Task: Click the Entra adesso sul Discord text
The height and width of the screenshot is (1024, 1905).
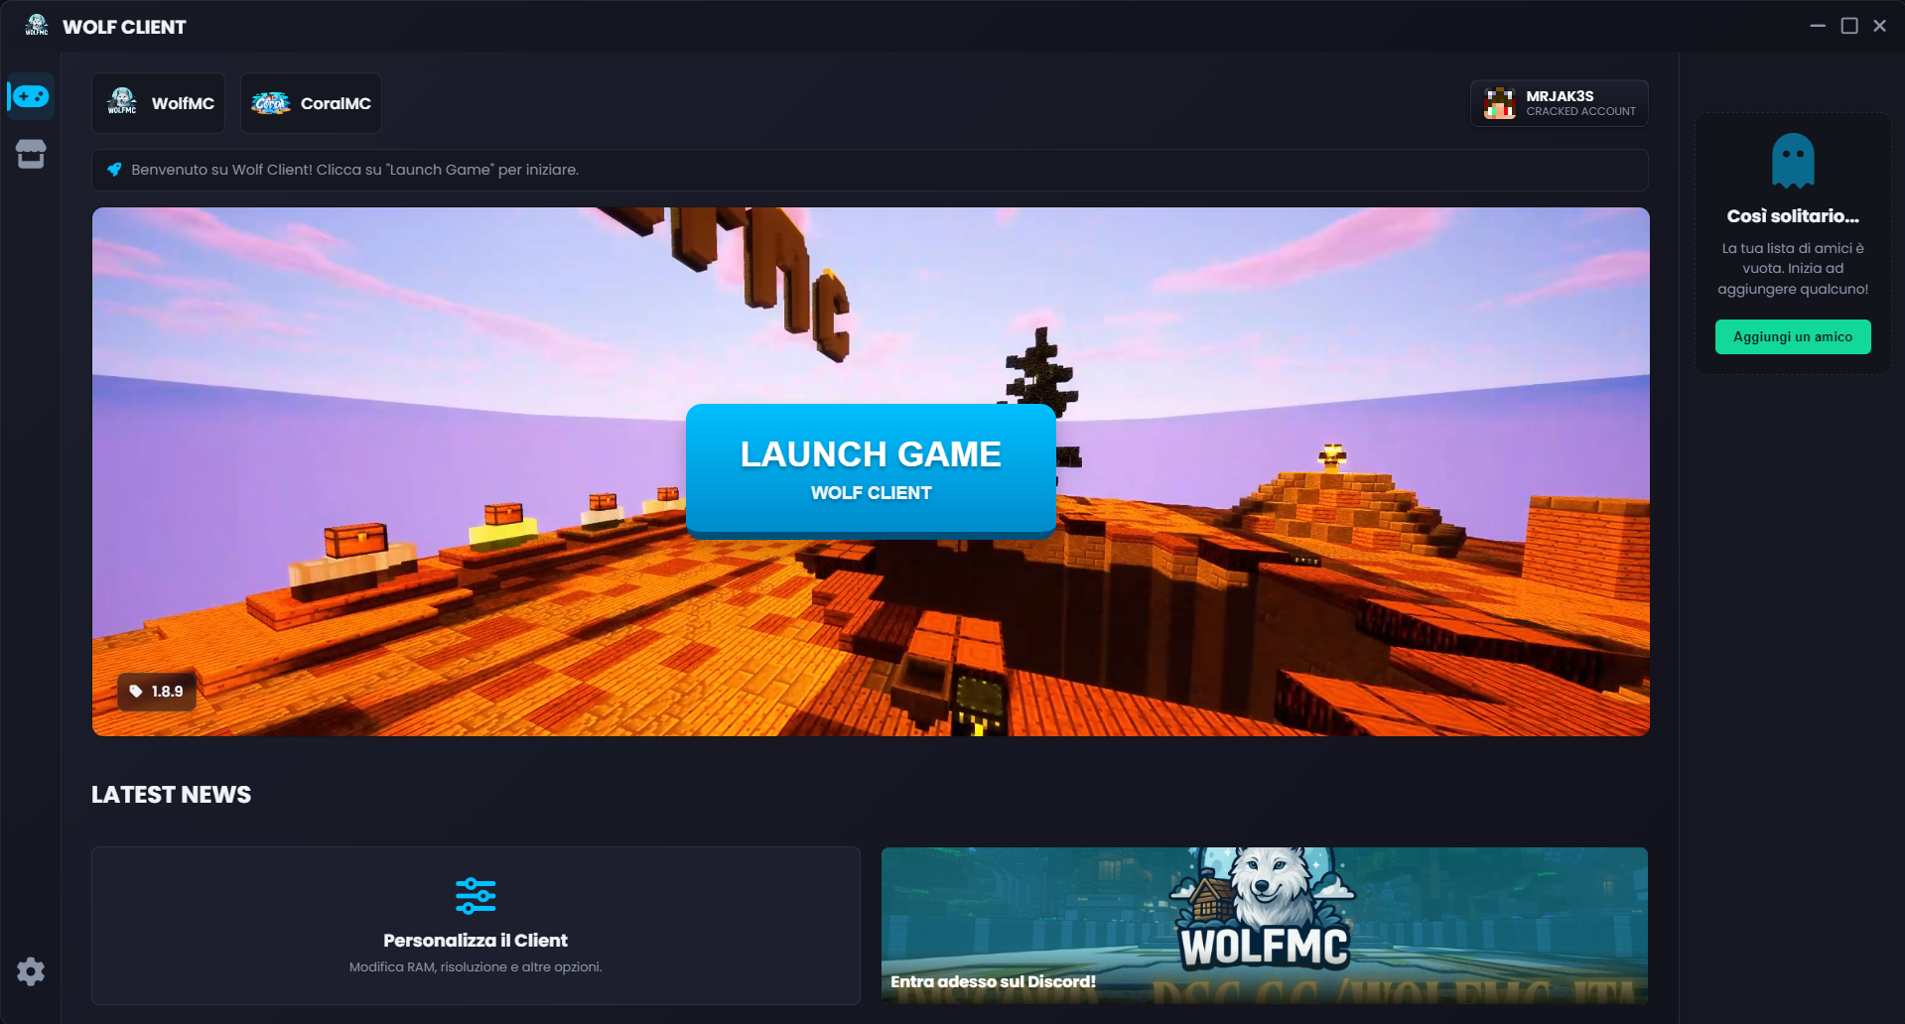Action: click(993, 981)
